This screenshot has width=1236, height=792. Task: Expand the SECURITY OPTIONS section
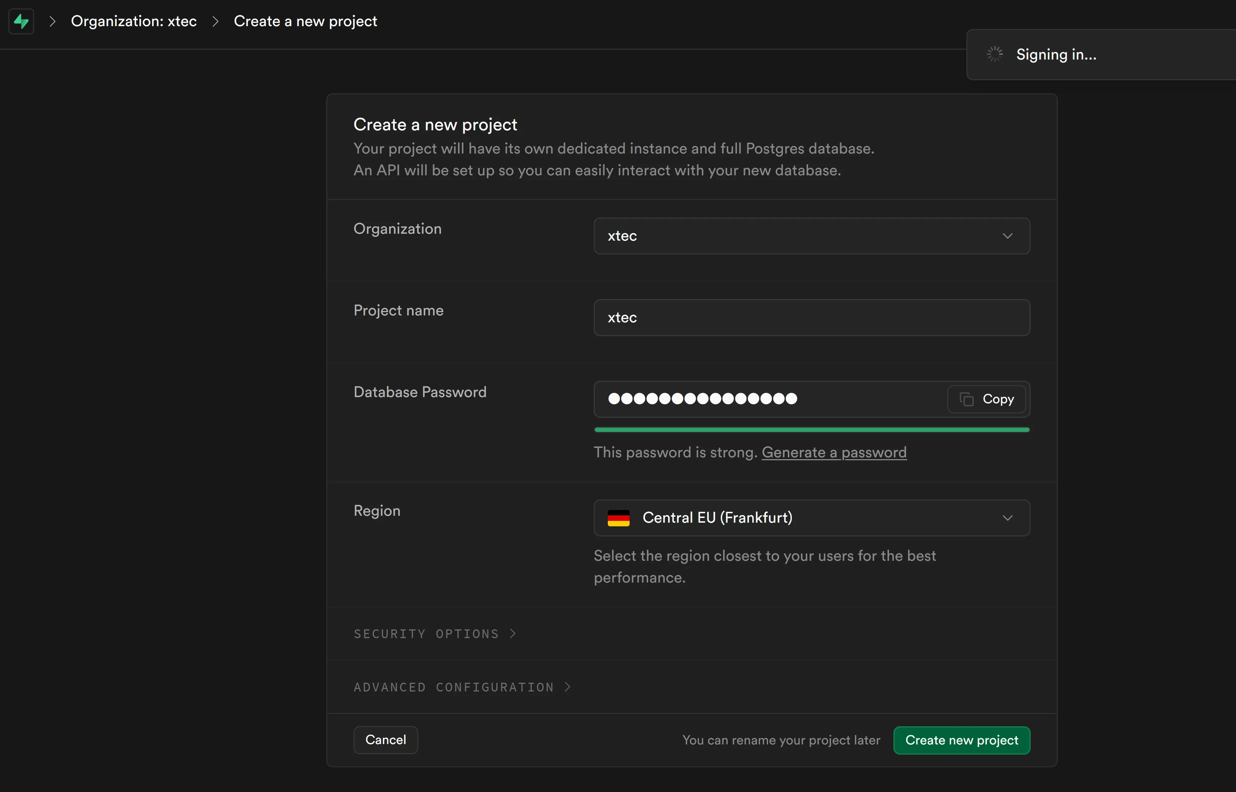tap(426, 634)
